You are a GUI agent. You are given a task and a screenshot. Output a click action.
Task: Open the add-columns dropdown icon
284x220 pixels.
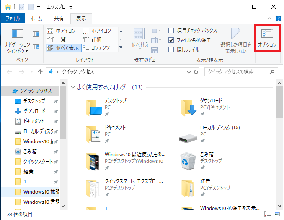point(156,40)
